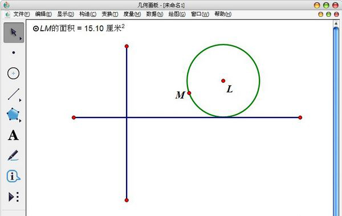Open the Custom tools button
Image resolution: width=342 pixels, height=216 pixels.
click(x=14, y=197)
